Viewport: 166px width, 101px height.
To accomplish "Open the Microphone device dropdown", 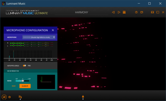I will [x=39, y=37].
